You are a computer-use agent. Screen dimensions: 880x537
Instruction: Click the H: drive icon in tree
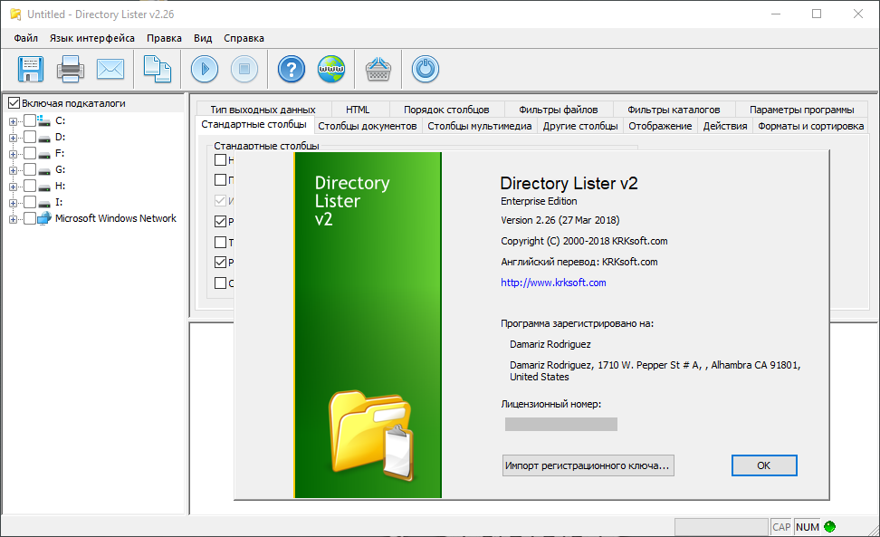tap(43, 187)
